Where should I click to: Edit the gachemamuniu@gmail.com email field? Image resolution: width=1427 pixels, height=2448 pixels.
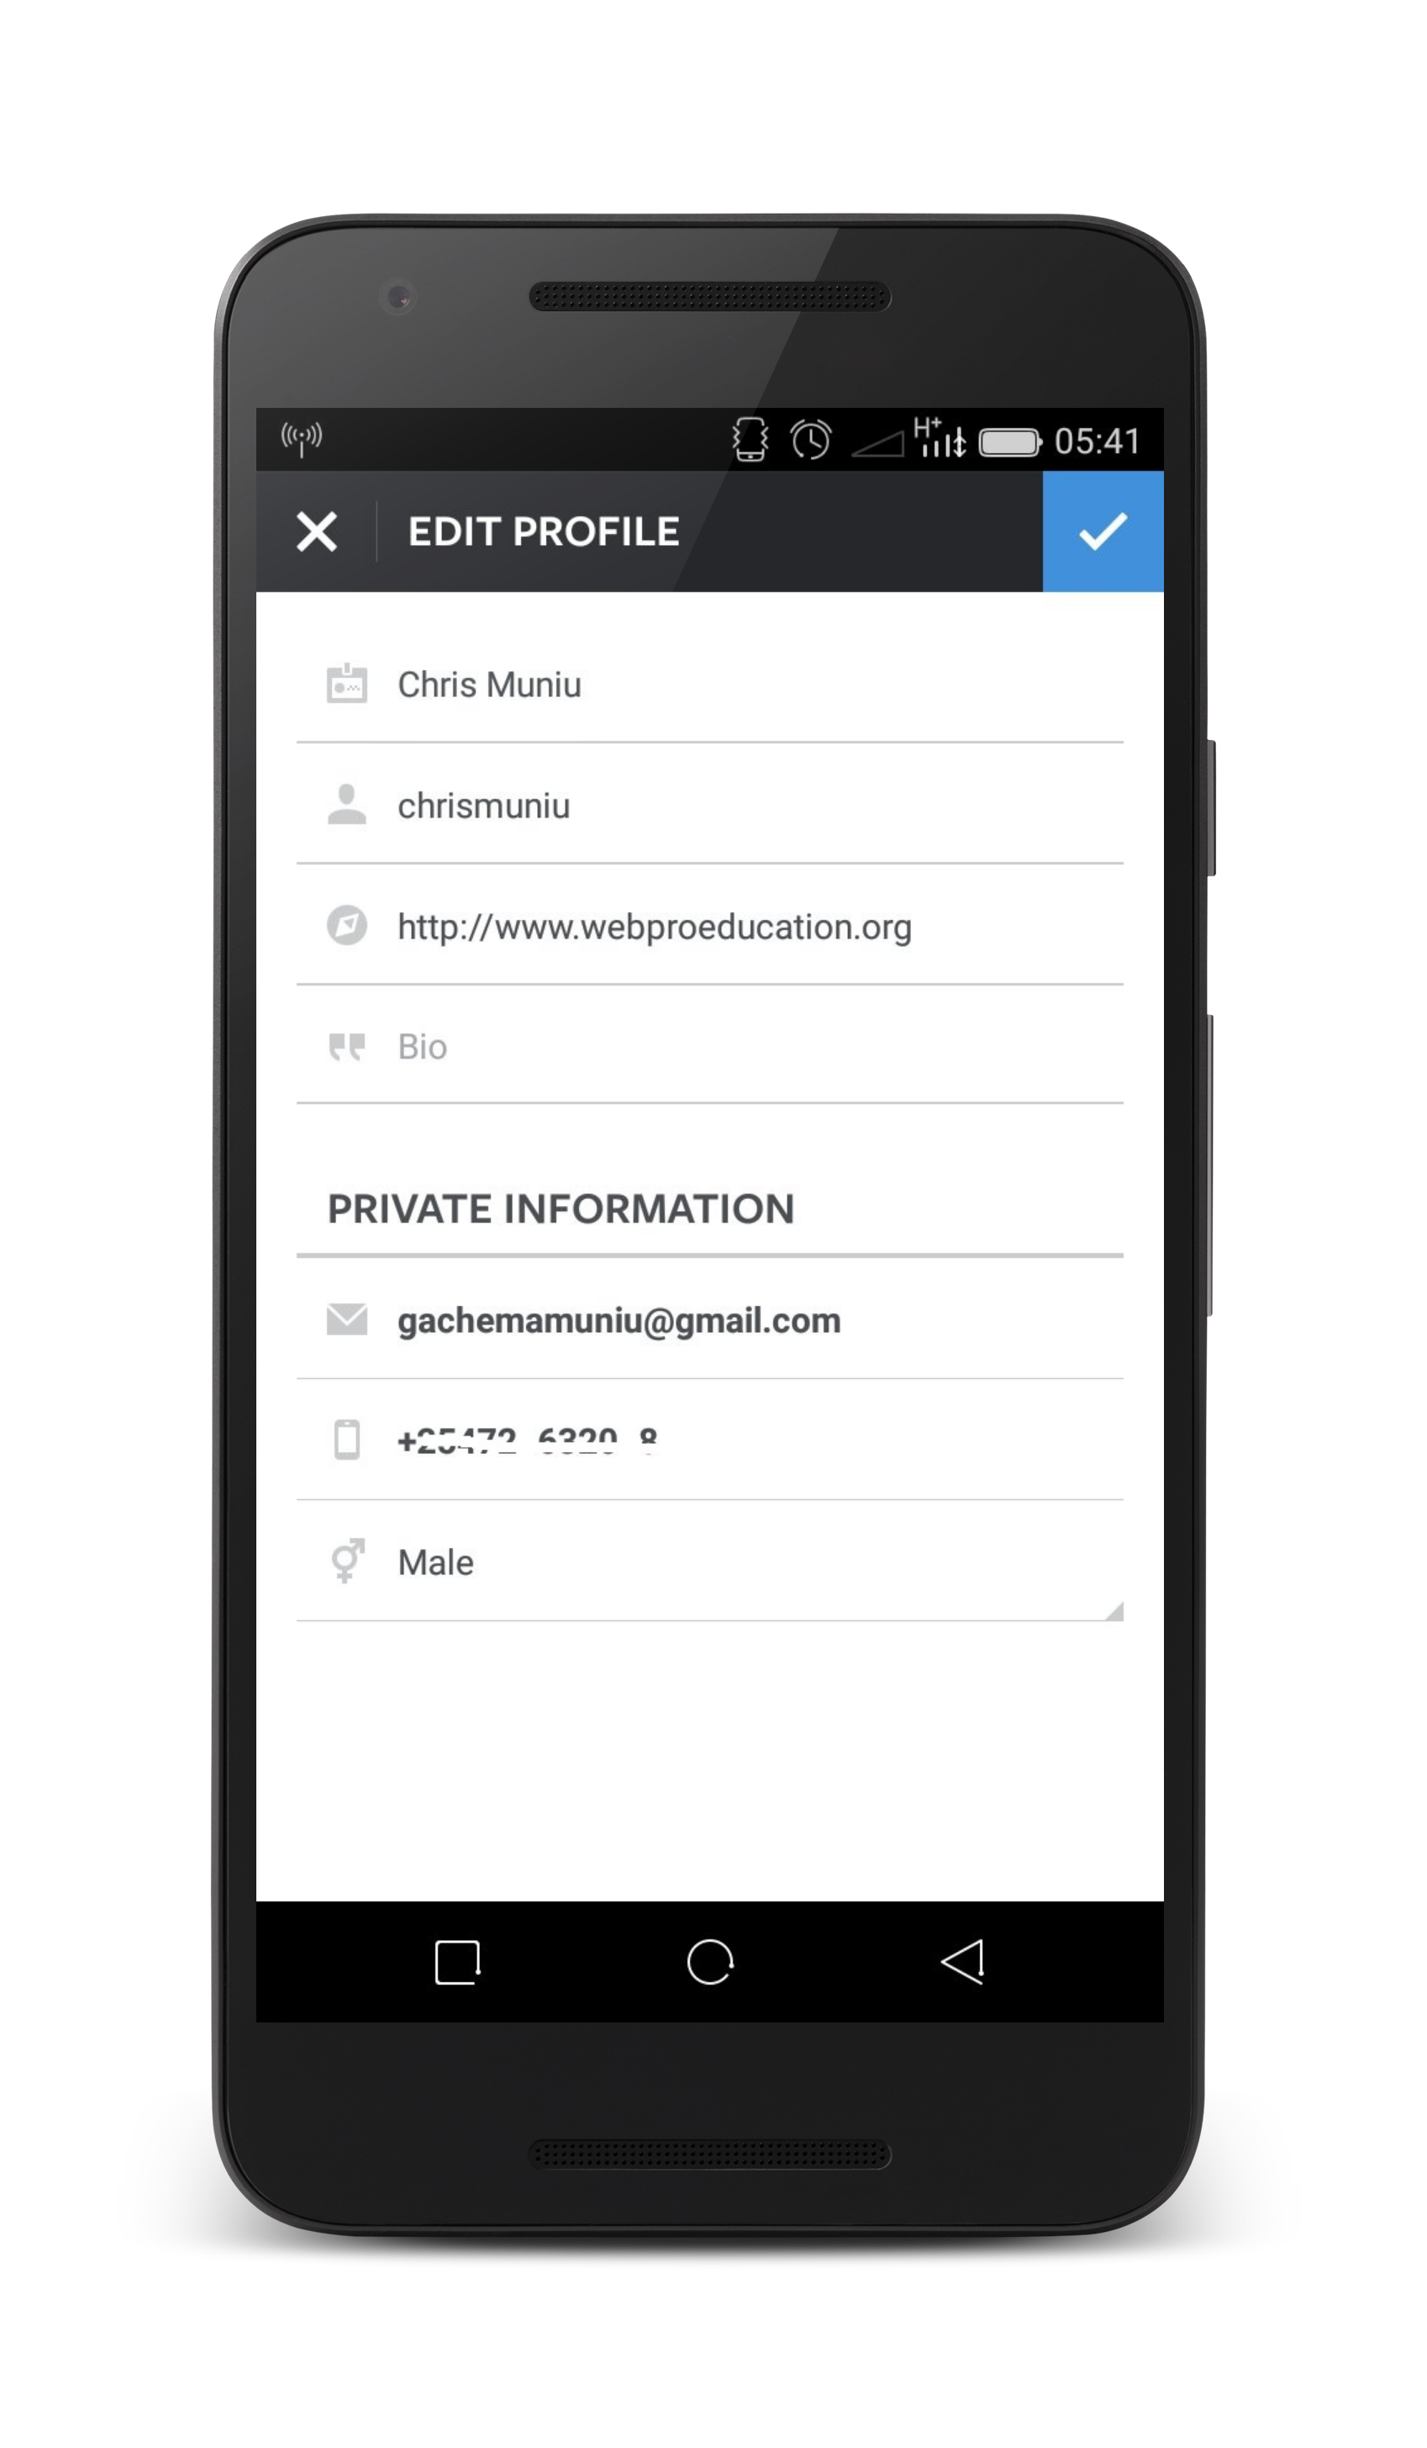[x=738, y=1321]
